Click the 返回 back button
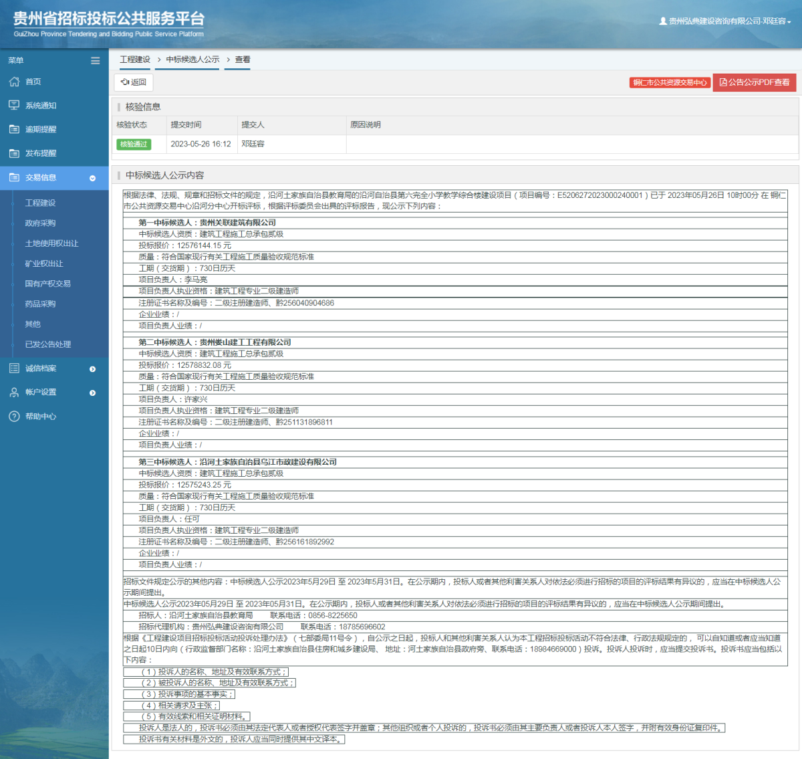 pyautogui.click(x=134, y=82)
